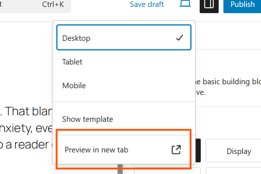Open the View preview laptop icon
The width and height of the screenshot is (261, 174).
coord(185,4)
